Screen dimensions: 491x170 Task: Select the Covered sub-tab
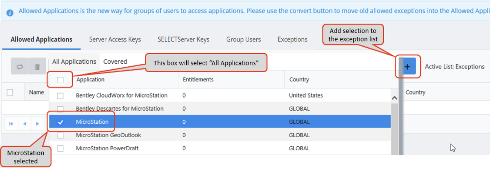coord(115,62)
